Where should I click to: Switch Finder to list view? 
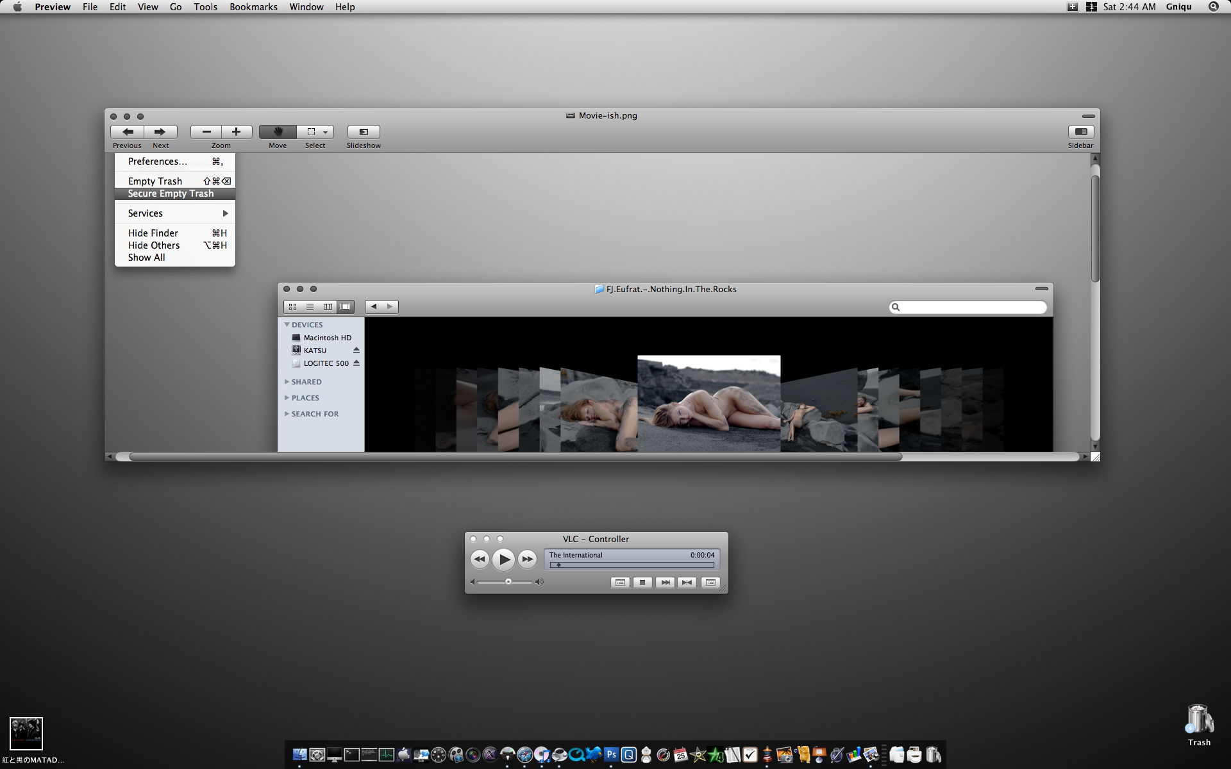[x=310, y=307]
